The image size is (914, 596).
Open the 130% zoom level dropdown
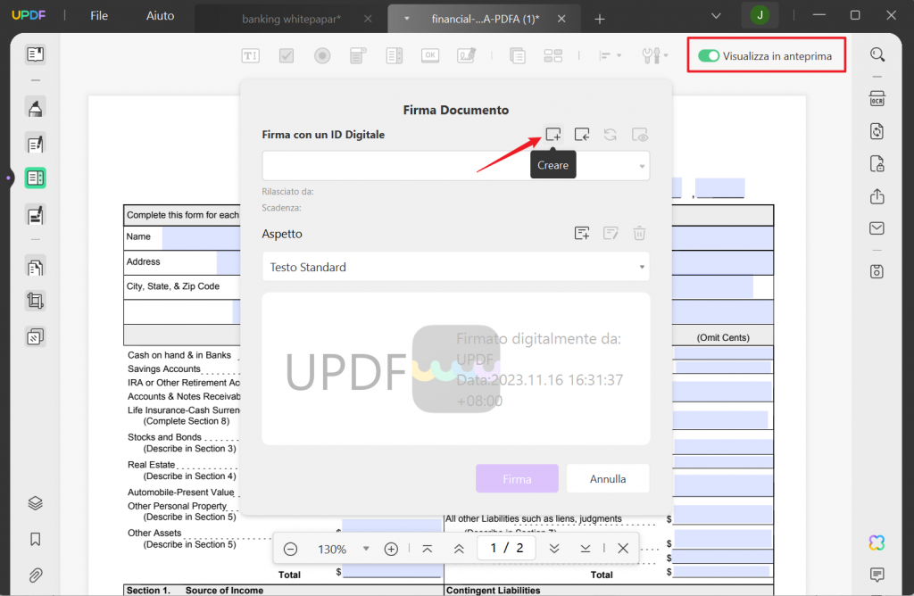pyautogui.click(x=365, y=549)
